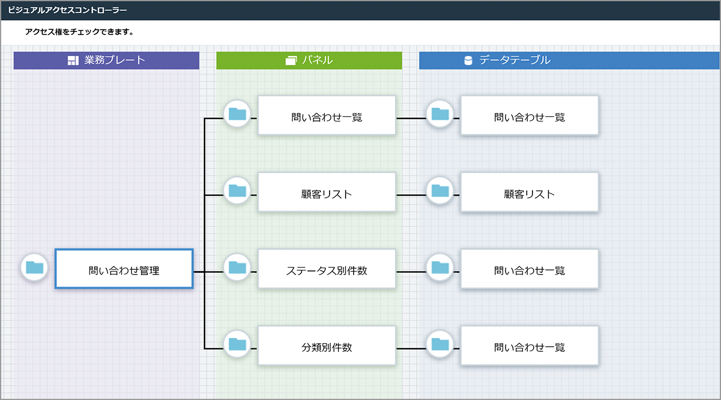This screenshot has height=400, width=721.
Task: Select the ステータス別件数 panel node
Action: (327, 268)
